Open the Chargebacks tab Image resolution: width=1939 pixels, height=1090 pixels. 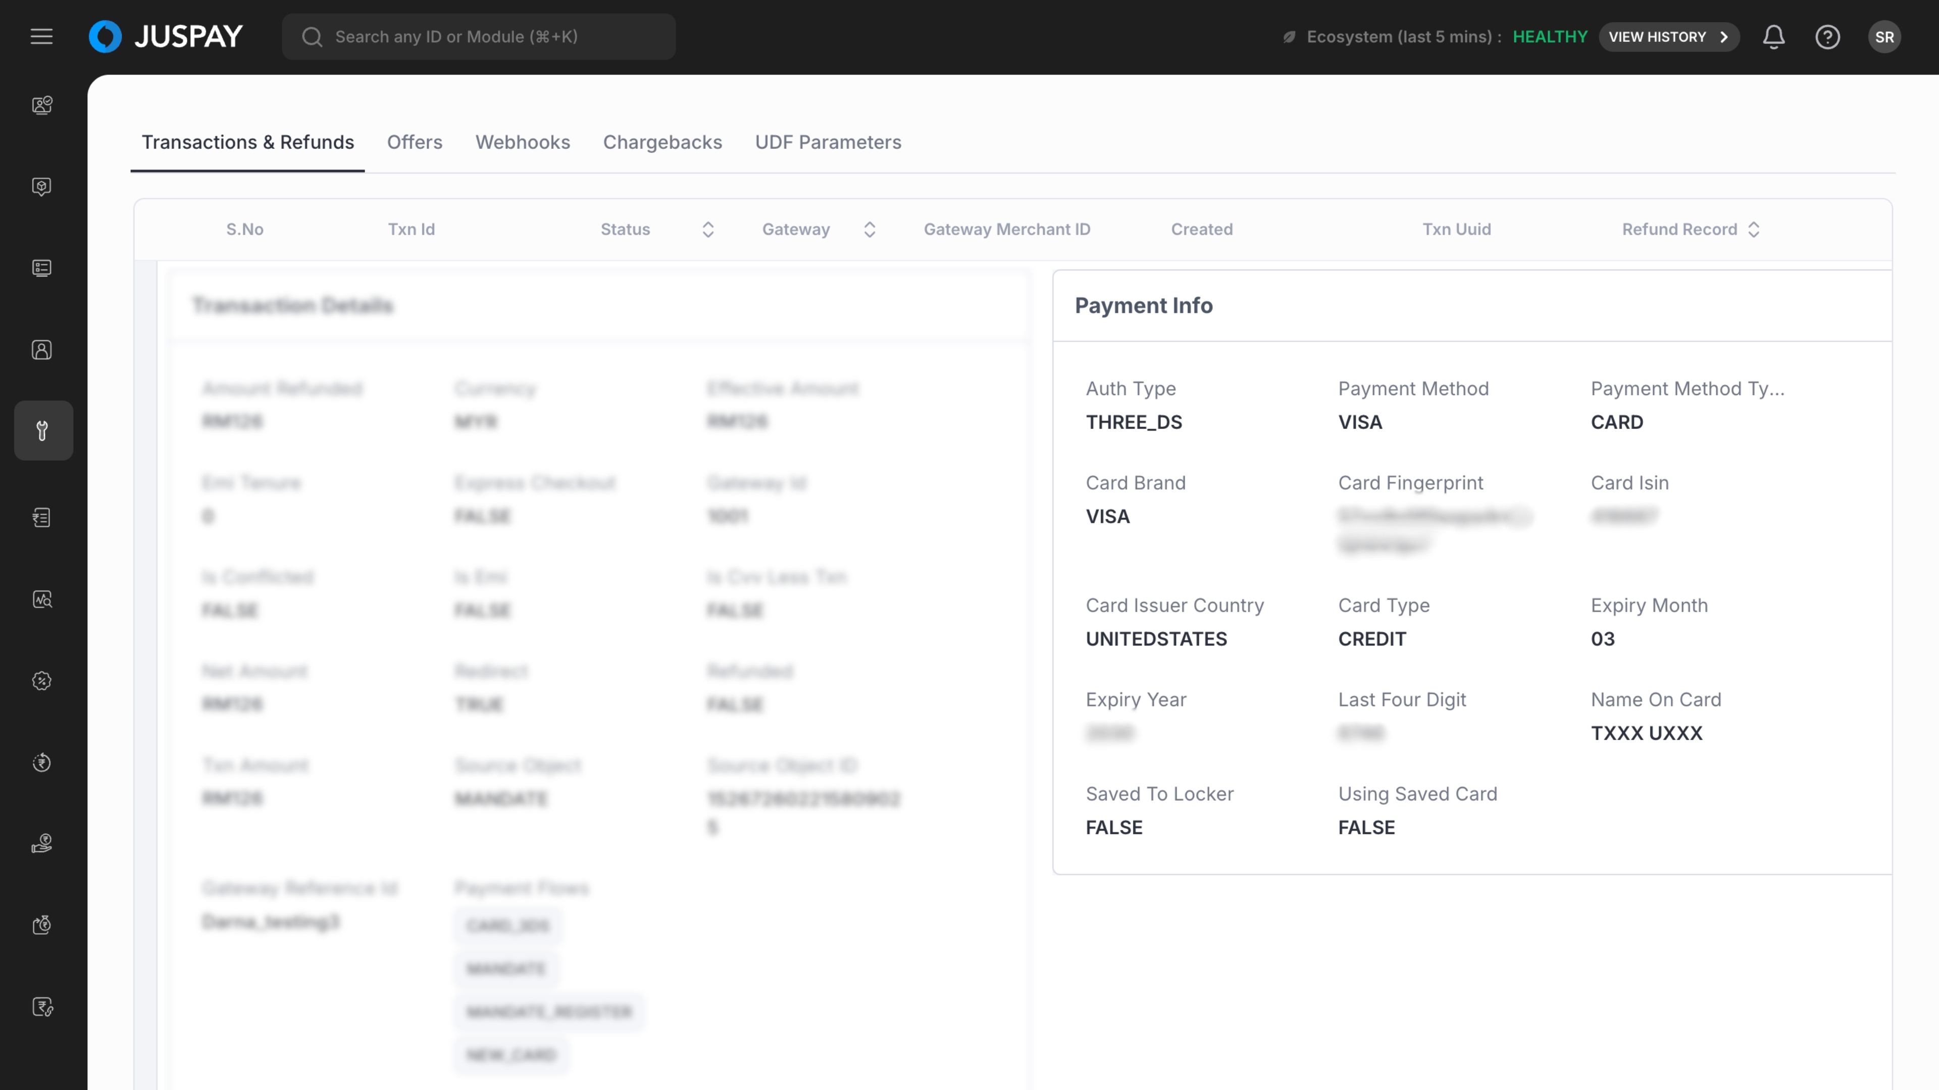click(662, 142)
